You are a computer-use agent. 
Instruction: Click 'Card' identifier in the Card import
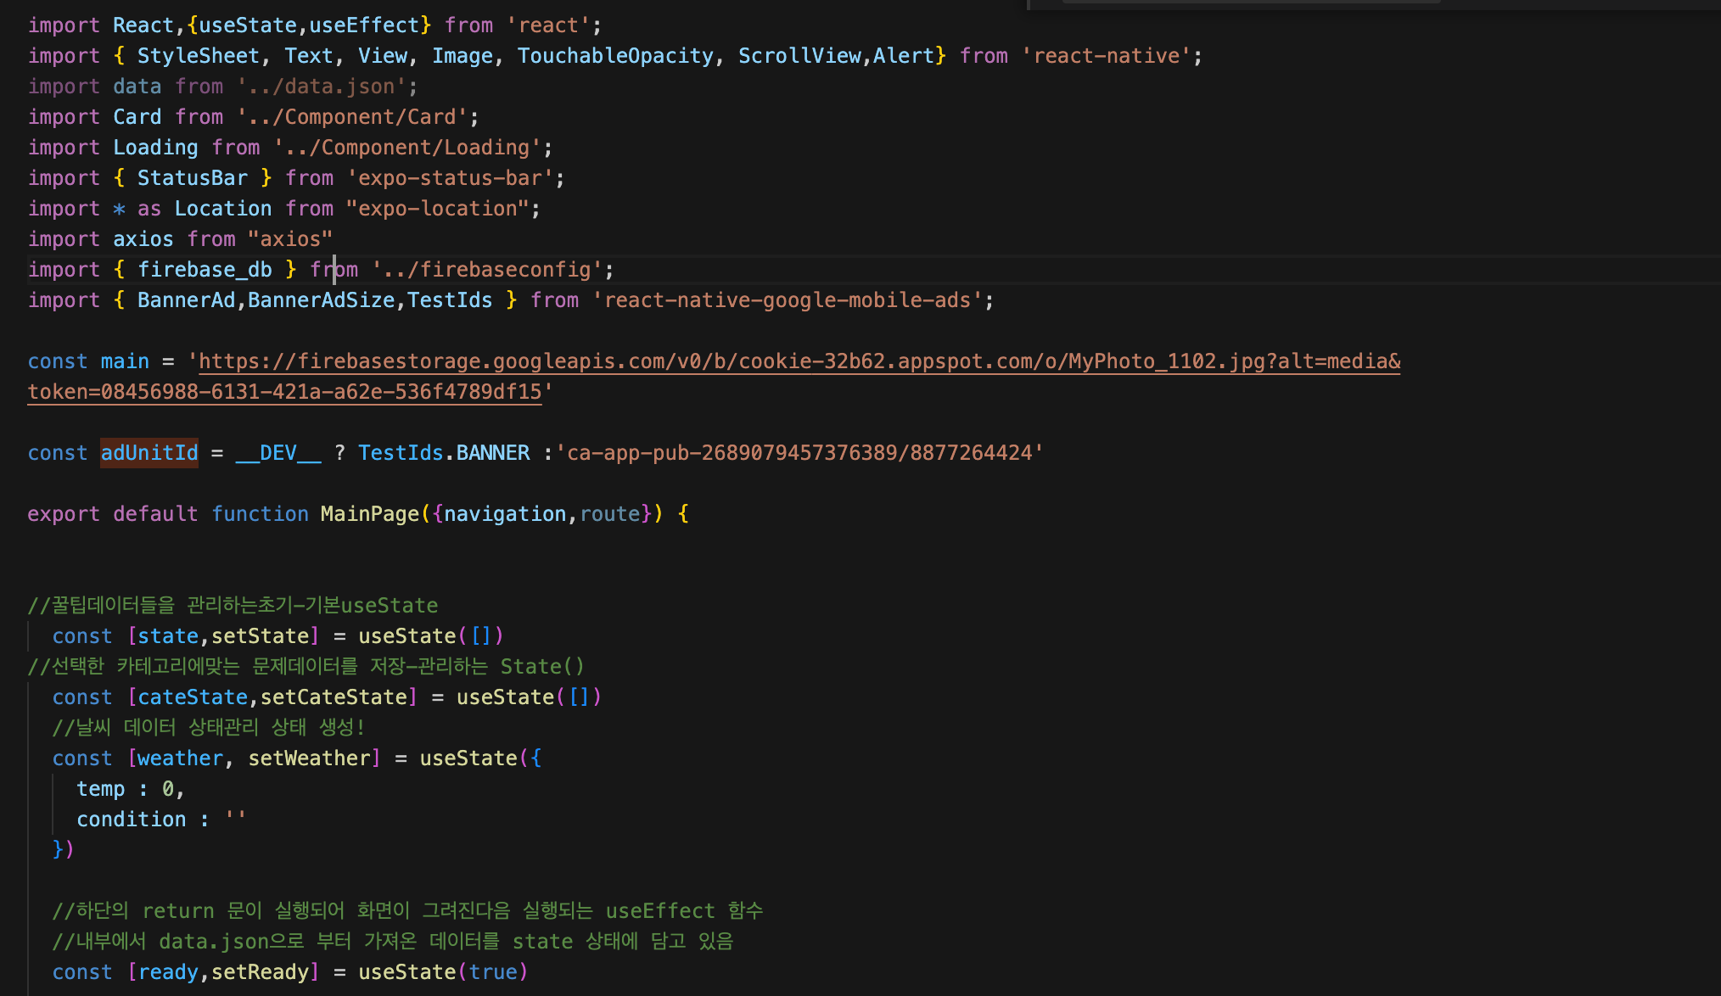[137, 117]
